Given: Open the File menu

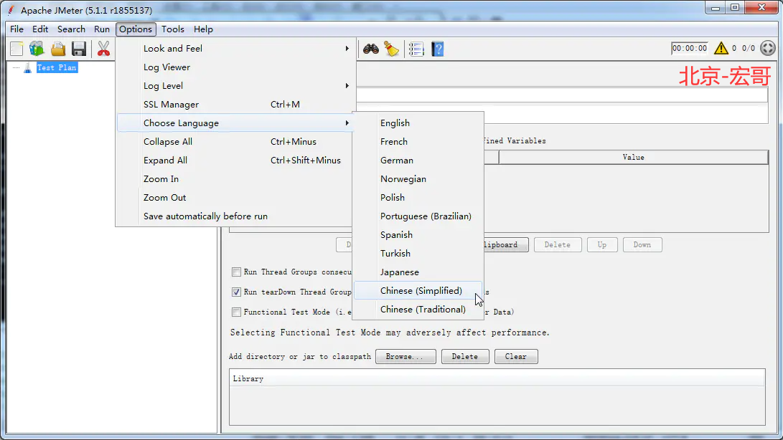Looking at the screenshot, I should pos(17,29).
